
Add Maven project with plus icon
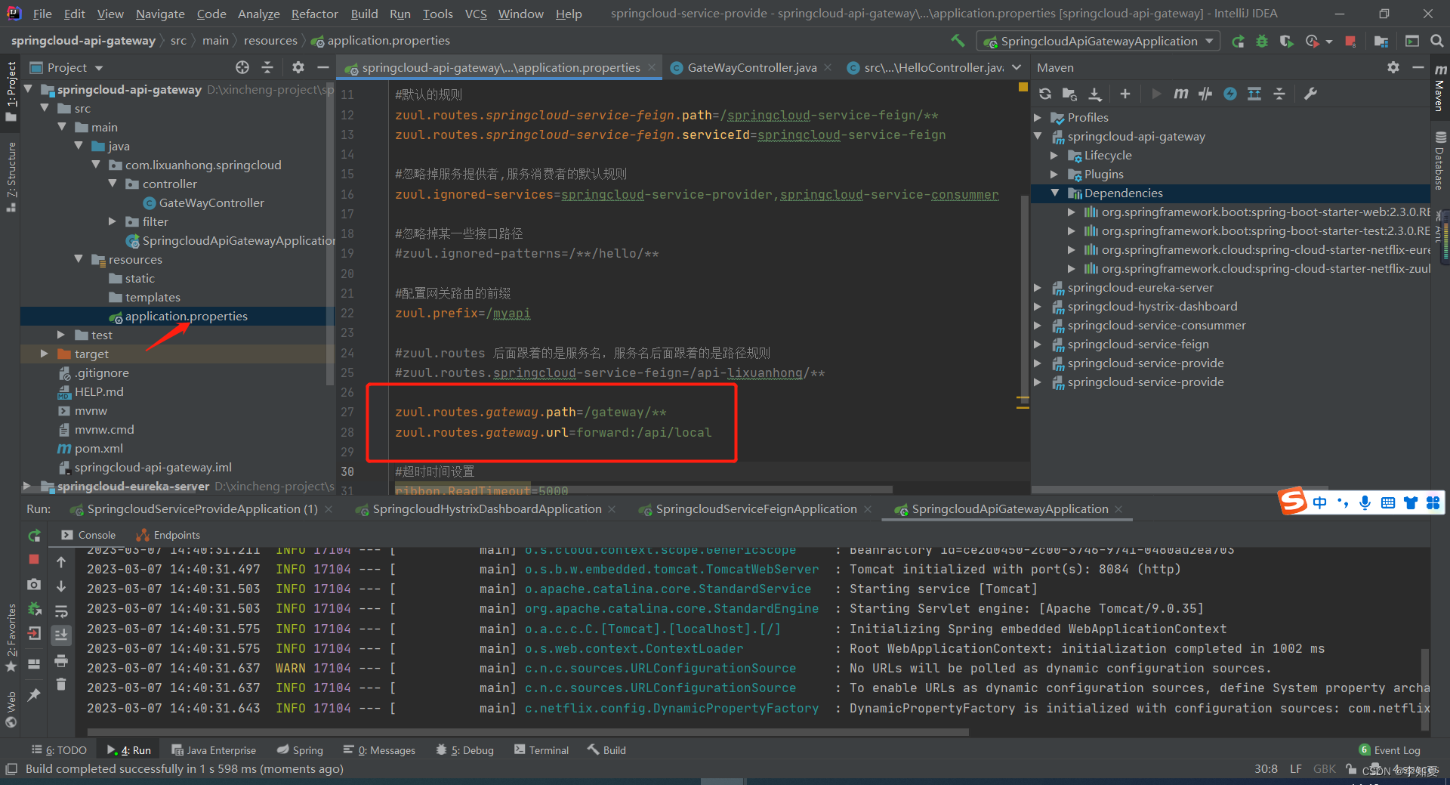1125,94
